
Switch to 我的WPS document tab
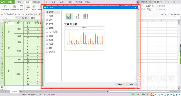[x=30, y=14]
